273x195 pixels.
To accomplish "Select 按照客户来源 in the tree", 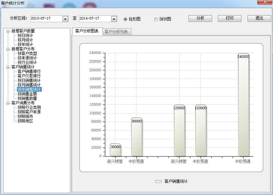I will [29, 112].
